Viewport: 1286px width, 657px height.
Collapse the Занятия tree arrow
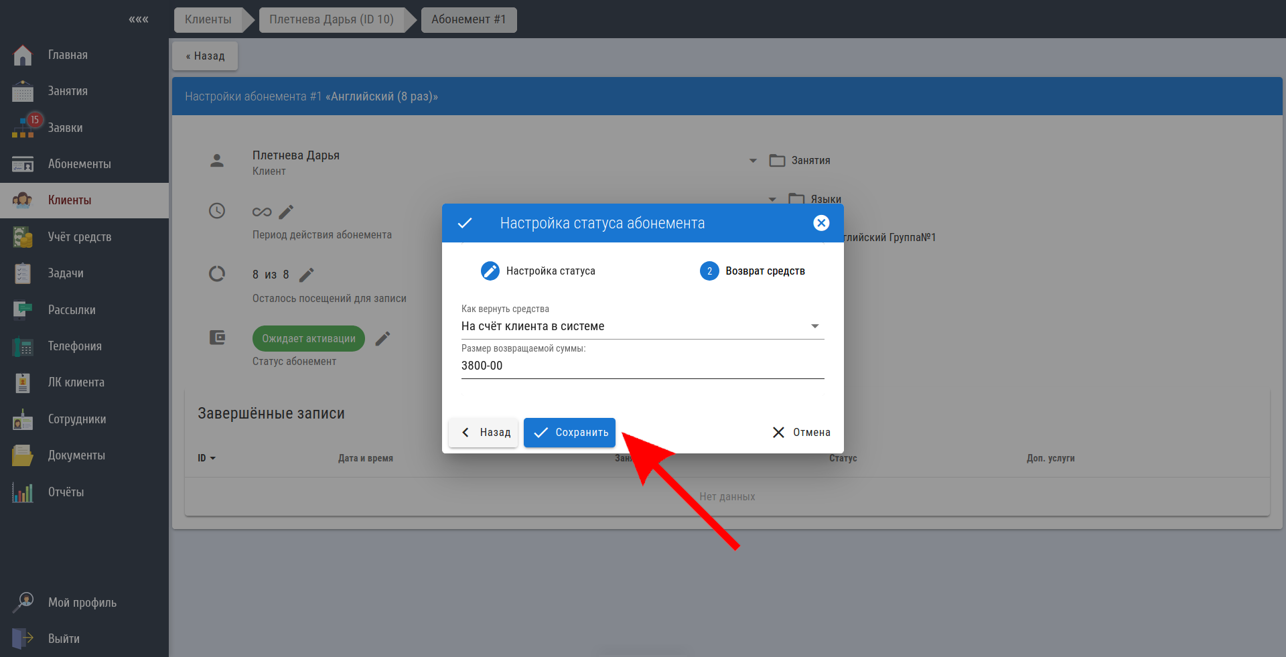pyautogui.click(x=753, y=161)
